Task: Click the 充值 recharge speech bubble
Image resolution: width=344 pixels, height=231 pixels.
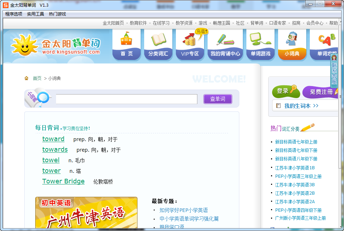Action: point(202,33)
